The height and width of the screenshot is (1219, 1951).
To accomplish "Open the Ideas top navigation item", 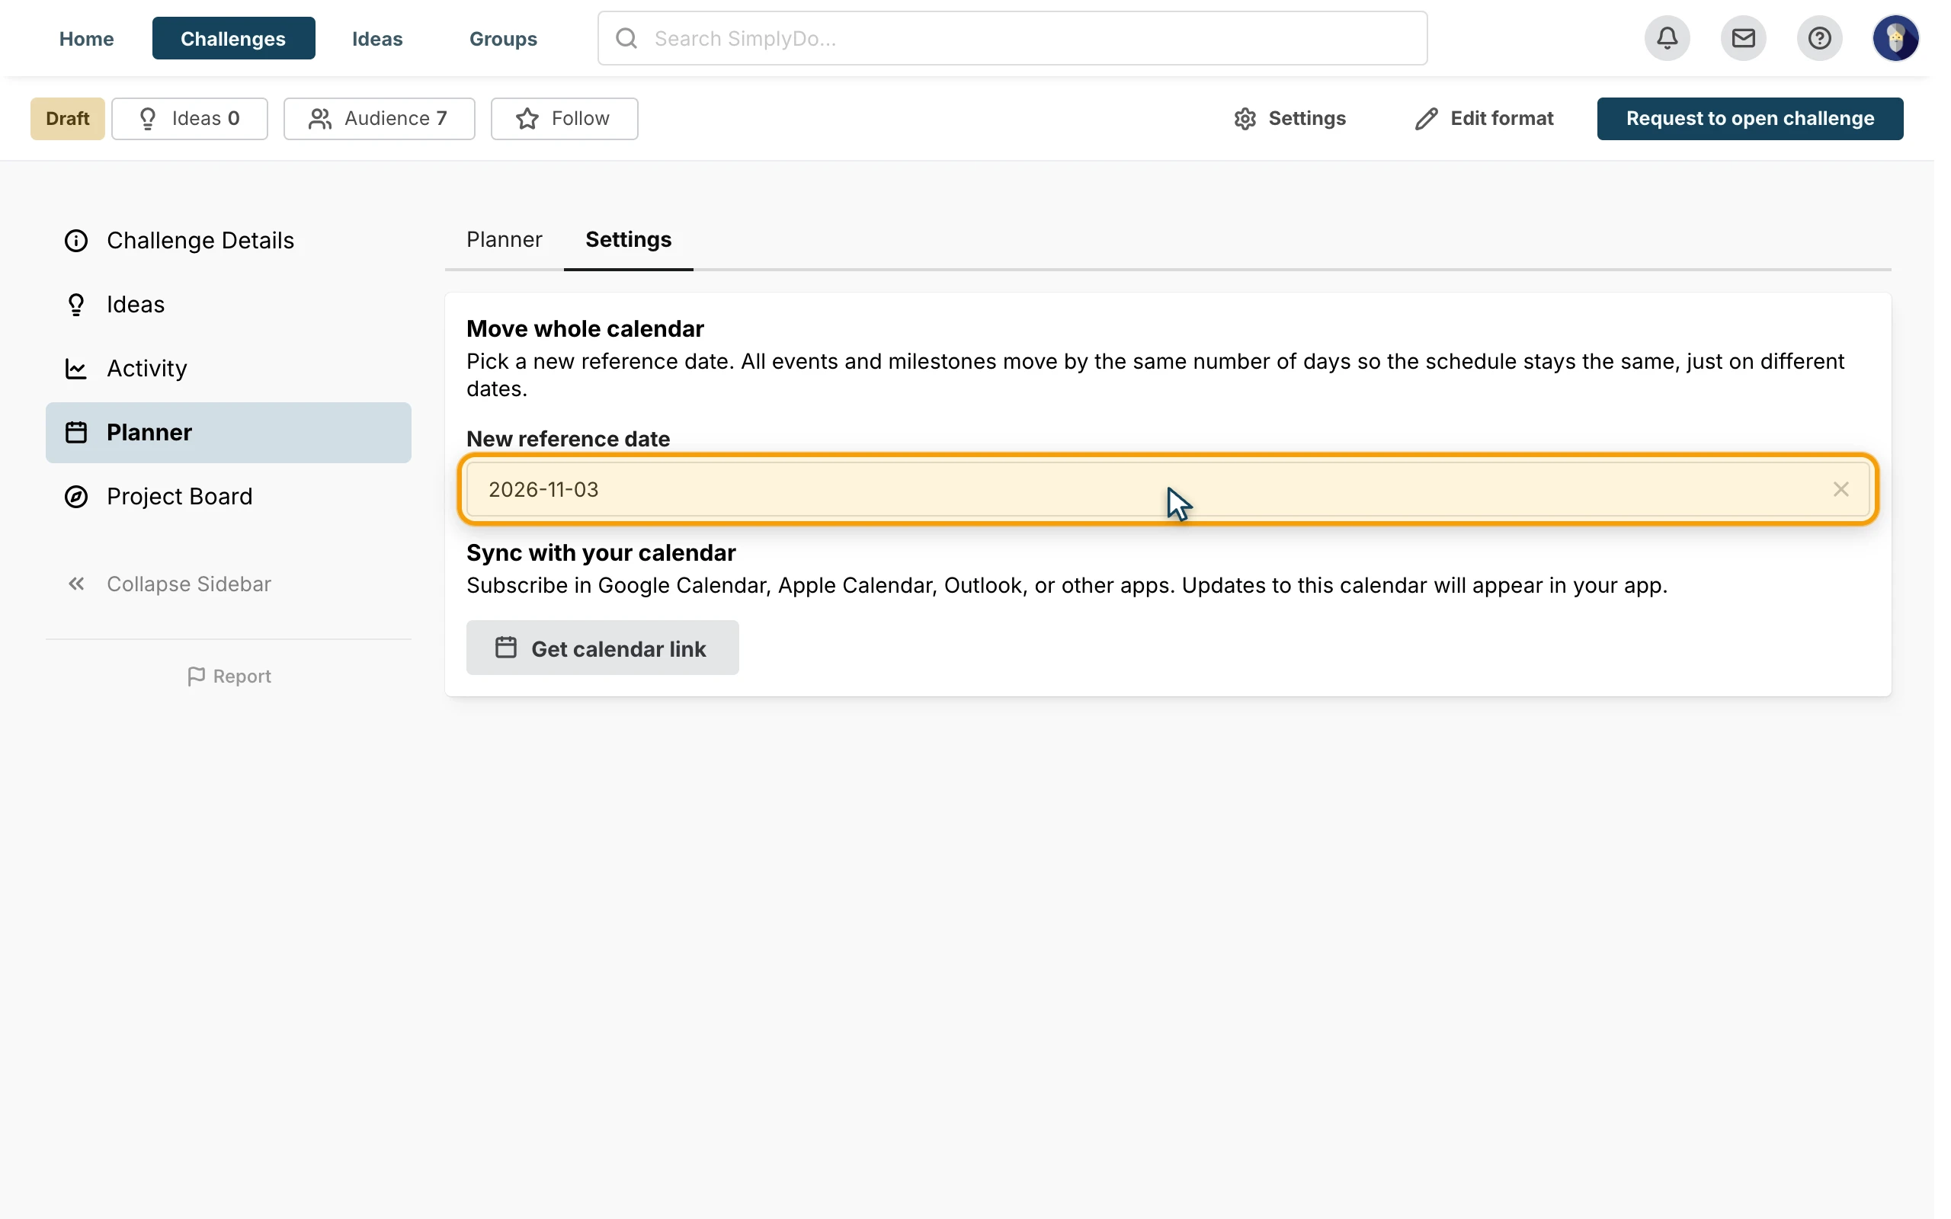I will point(377,38).
